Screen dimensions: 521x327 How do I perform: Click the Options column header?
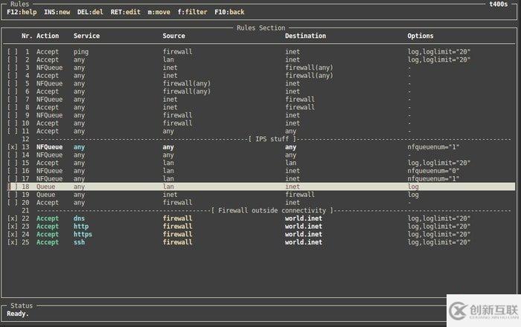click(x=420, y=36)
